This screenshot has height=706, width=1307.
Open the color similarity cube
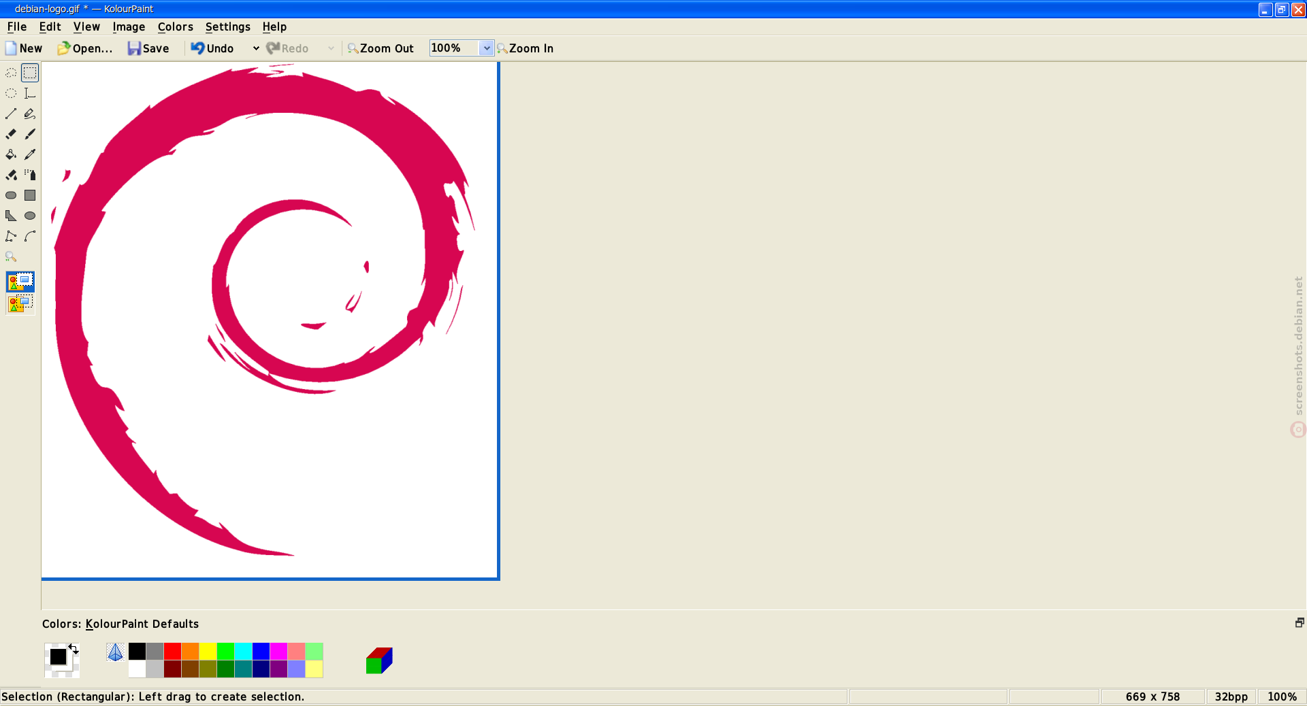tap(379, 660)
